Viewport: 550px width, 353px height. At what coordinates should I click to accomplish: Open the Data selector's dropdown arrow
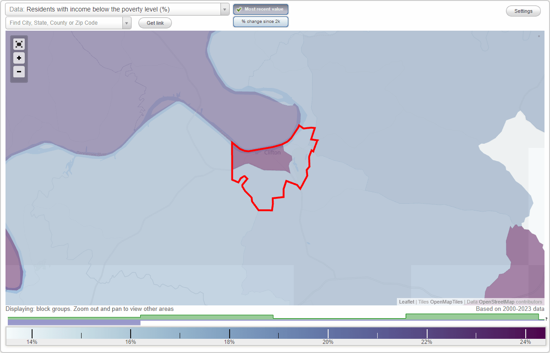224,9
